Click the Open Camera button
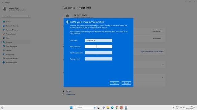Viewport: 197px width, 110px height. click(157, 31)
